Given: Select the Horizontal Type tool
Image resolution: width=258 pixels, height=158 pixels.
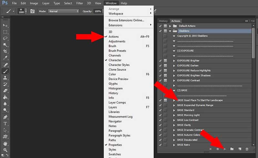Looking at the screenshot, I should pos(5,124).
